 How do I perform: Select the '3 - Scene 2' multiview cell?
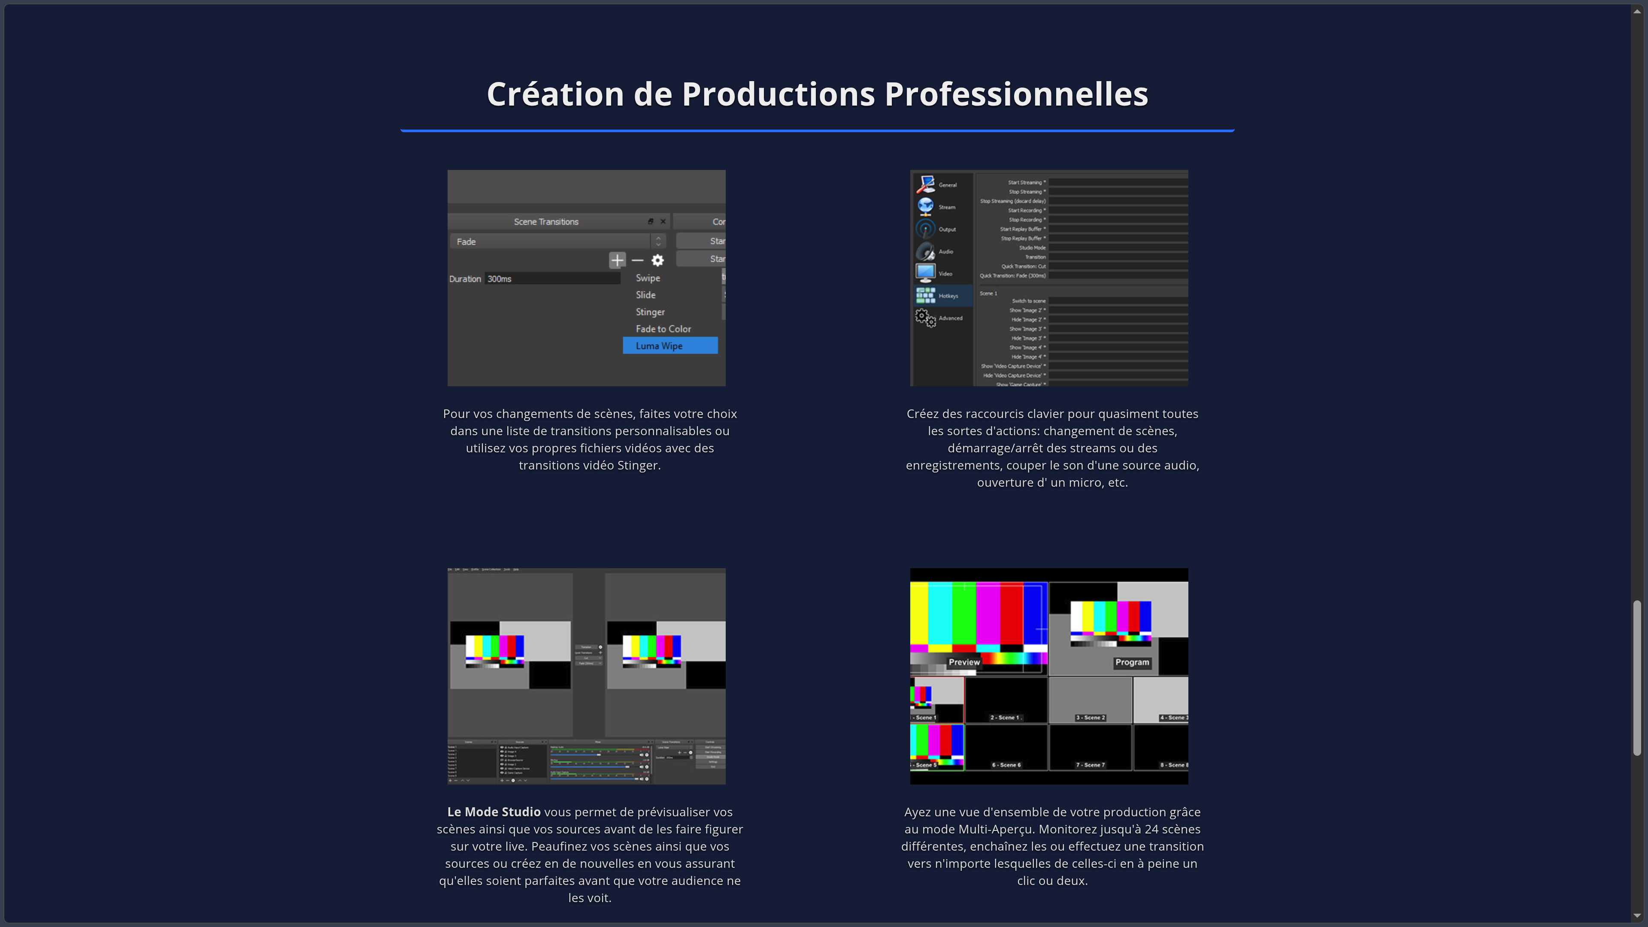(x=1090, y=700)
